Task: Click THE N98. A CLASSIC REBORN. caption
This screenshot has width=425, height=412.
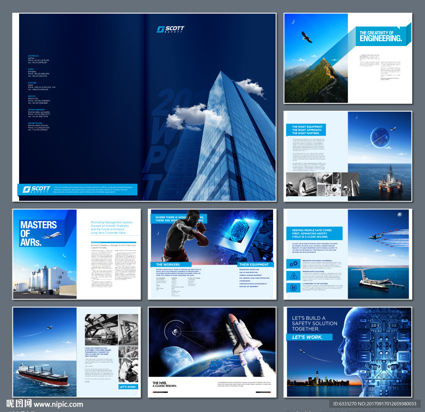Action: (x=164, y=384)
